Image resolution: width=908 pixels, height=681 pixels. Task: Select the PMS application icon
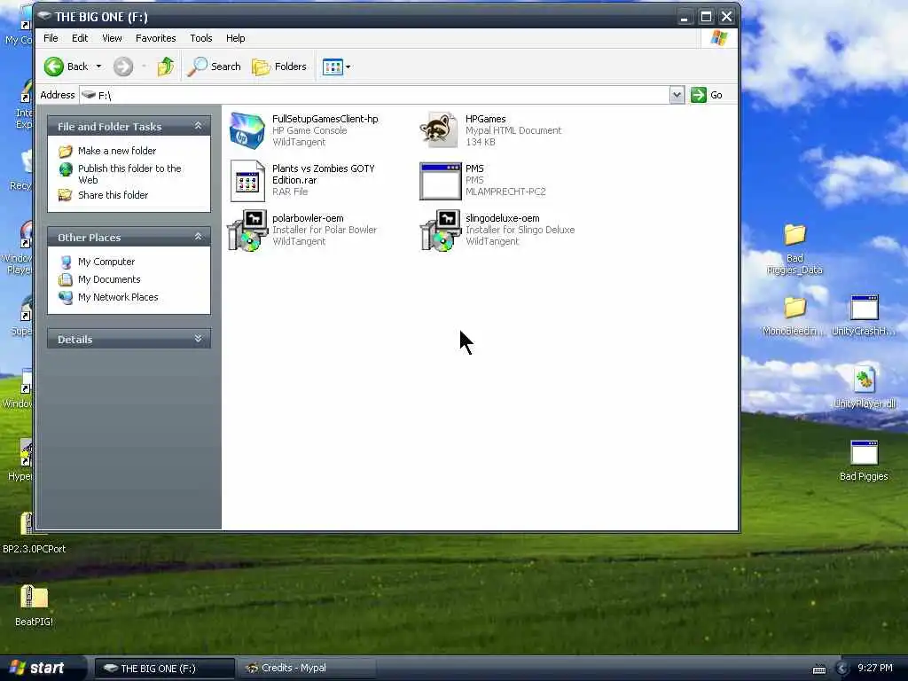(440, 181)
